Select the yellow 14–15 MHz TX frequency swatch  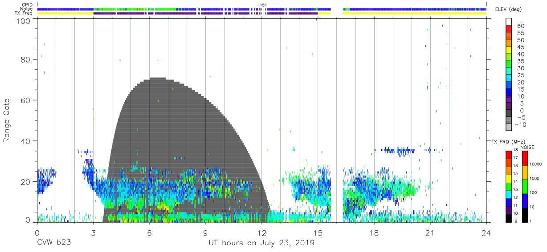509,179
